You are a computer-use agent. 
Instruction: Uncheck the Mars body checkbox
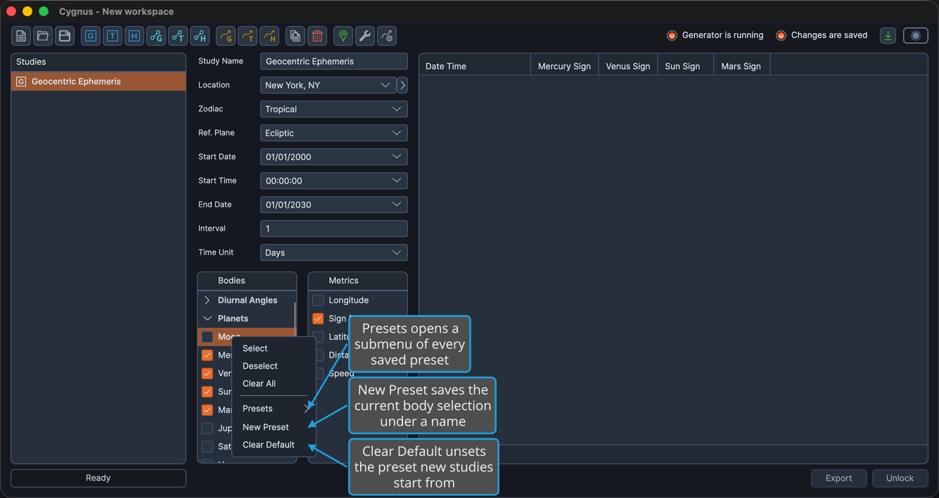pos(207,410)
